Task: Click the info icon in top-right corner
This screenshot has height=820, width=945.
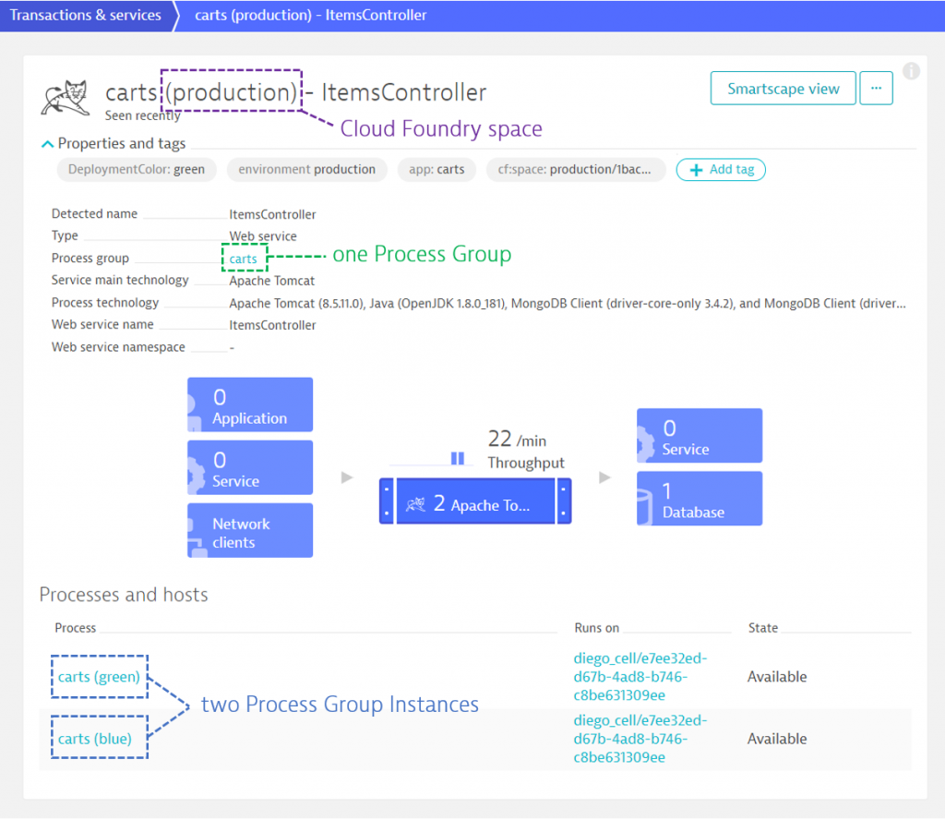Action: click(x=911, y=71)
